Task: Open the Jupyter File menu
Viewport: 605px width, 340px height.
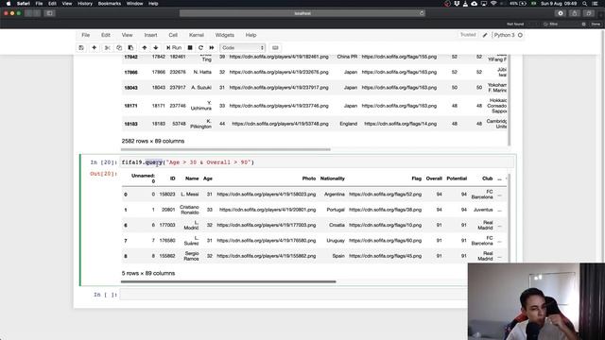Action: point(86,35)
